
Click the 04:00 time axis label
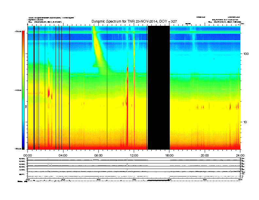coord(63,156)
